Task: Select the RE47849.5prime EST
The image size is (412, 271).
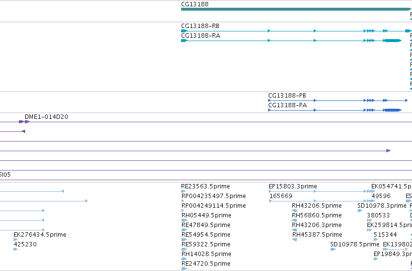Action: tap(206, 225)
